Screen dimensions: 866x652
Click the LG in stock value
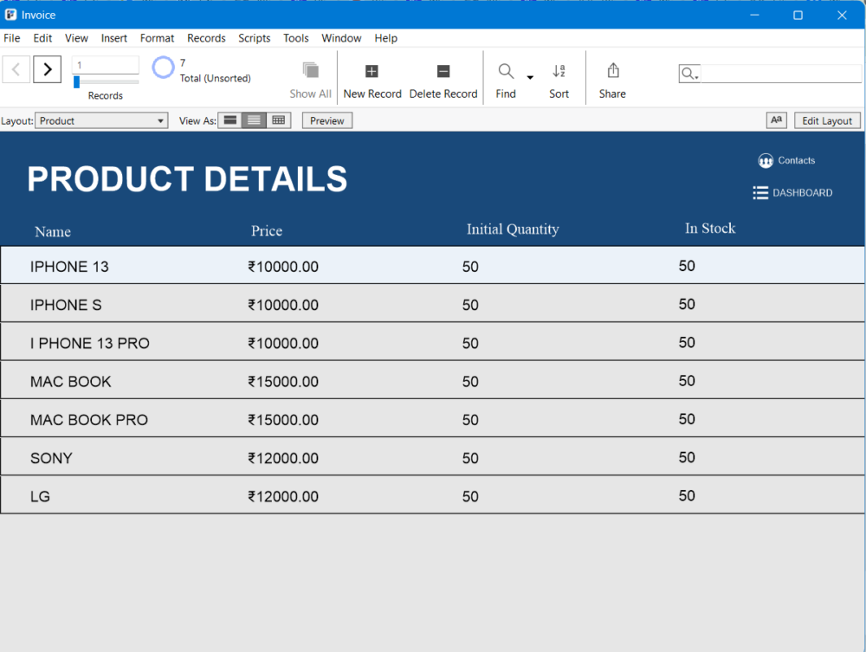(687, 496)
